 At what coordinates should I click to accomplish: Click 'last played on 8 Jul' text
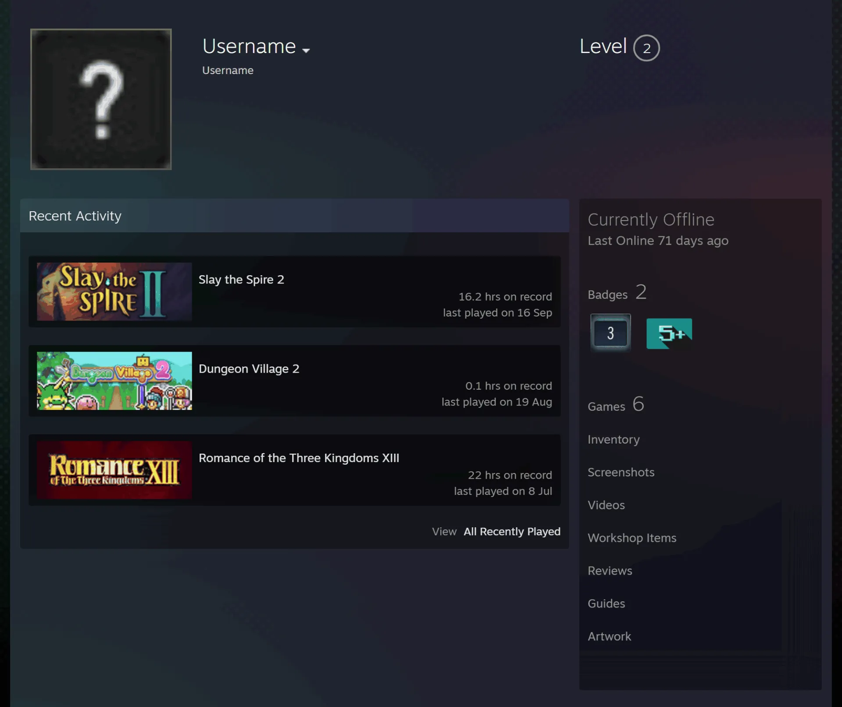tap(503, 491)
